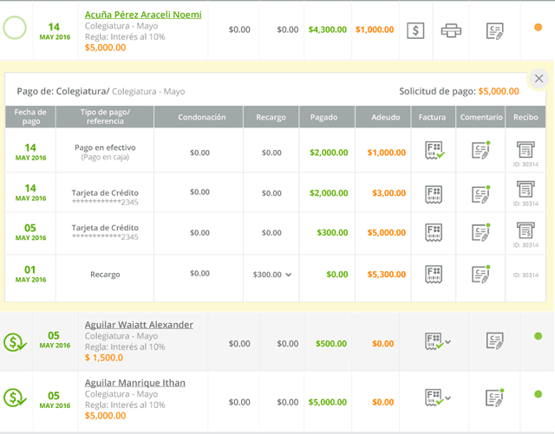This screenshot has height=434, width=555.
Task: Click the Fecha de pago column header
Action: click(x=30, y=117)
